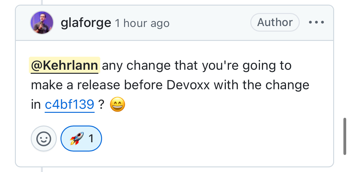Screen dimensions: 349x172
Task: Click glaforge's profile avatar
Action: 42,23
